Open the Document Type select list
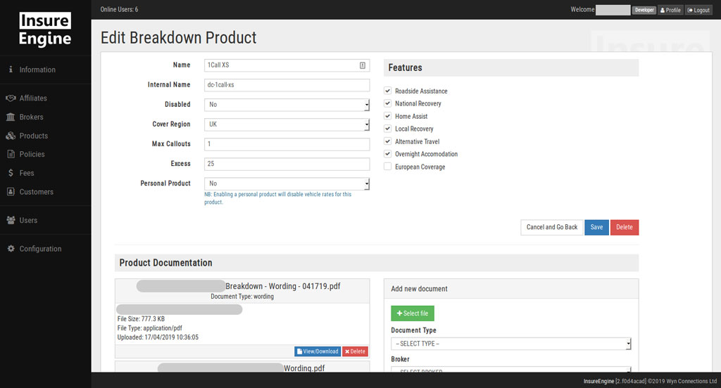Image resolution: width=721 pixels, height=388 pixels. 510,344
